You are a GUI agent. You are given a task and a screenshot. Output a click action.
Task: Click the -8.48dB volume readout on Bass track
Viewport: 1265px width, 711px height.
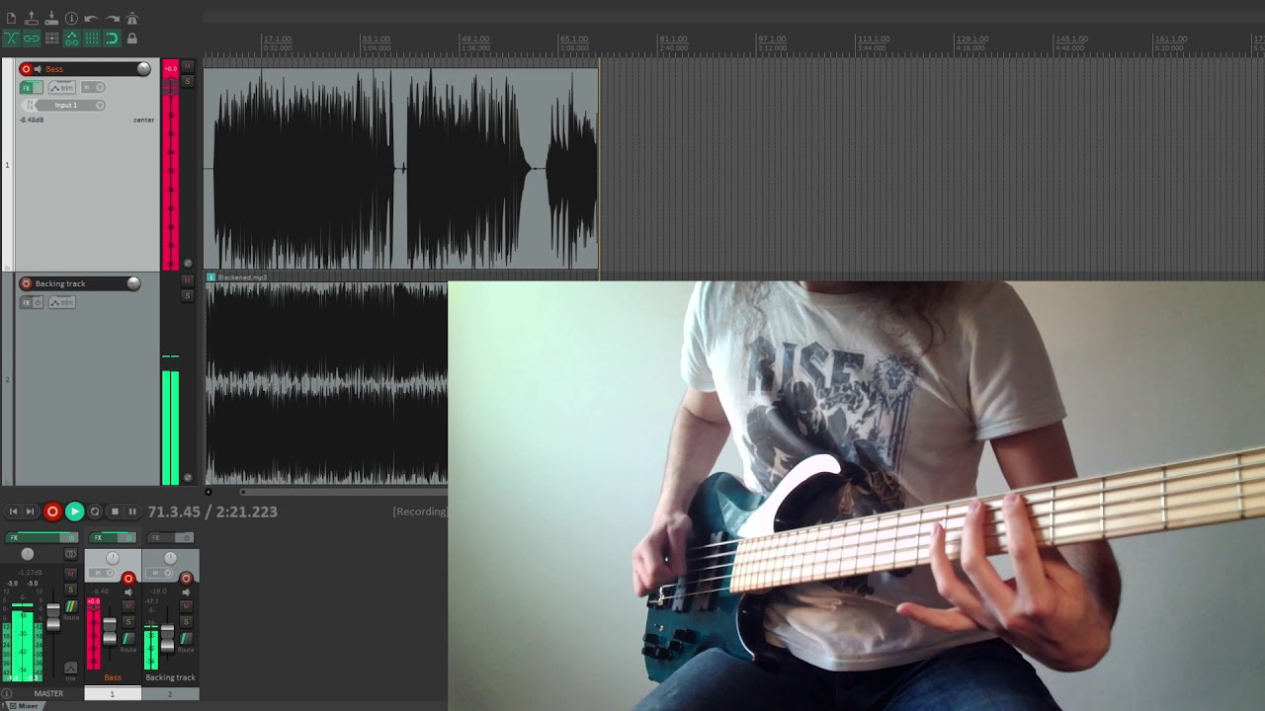tap(32, 119)
